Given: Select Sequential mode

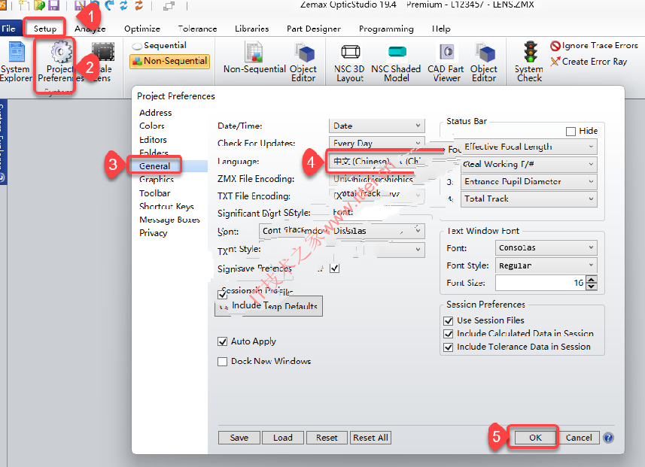Looking at the screenshot, I should [x=160, y=46].
